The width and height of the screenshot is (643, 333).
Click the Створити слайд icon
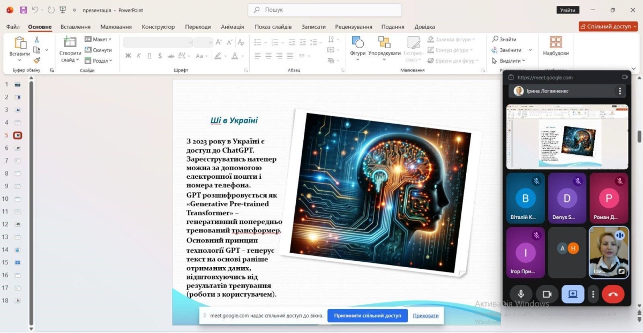click(70, 43)
